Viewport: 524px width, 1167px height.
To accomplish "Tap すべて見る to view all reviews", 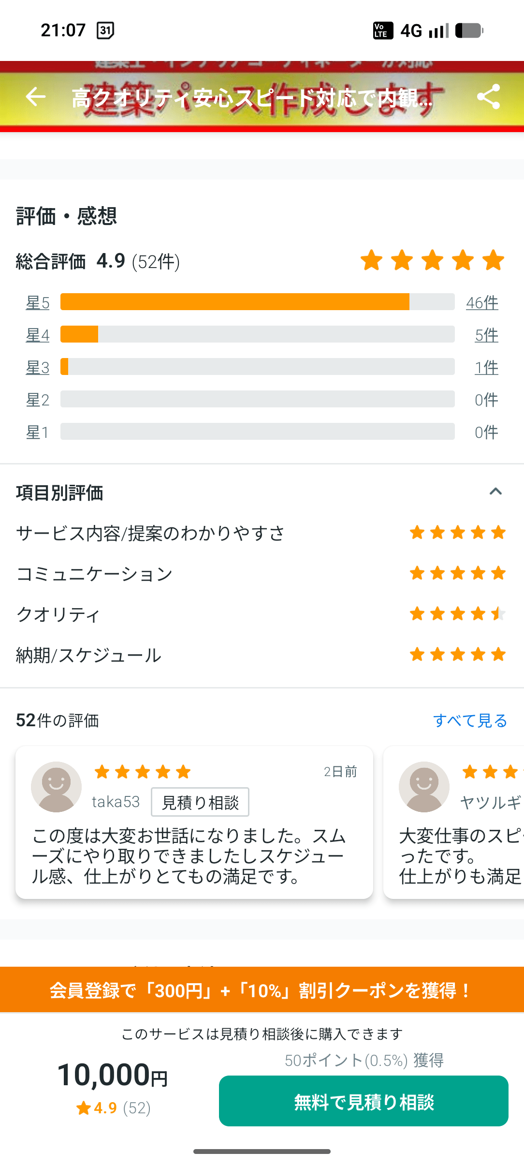I will (470, 720).
